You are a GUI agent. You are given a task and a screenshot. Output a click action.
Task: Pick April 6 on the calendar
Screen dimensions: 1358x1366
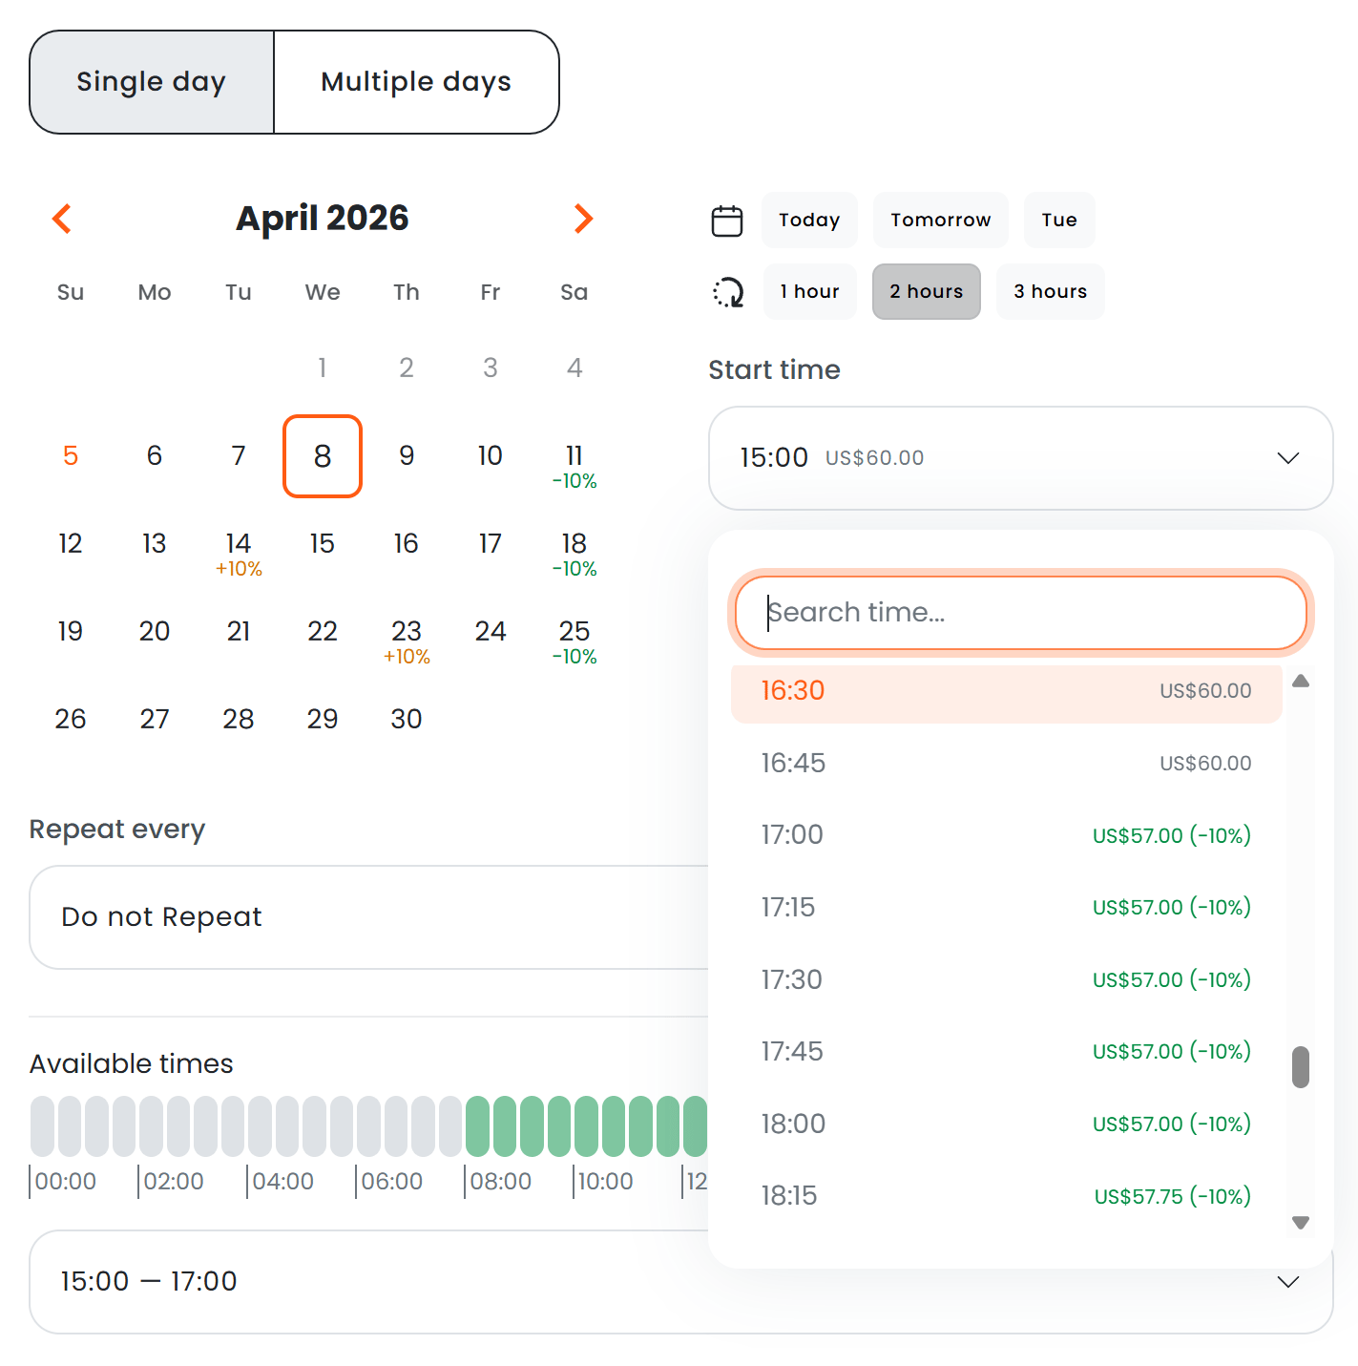point(155,456)
